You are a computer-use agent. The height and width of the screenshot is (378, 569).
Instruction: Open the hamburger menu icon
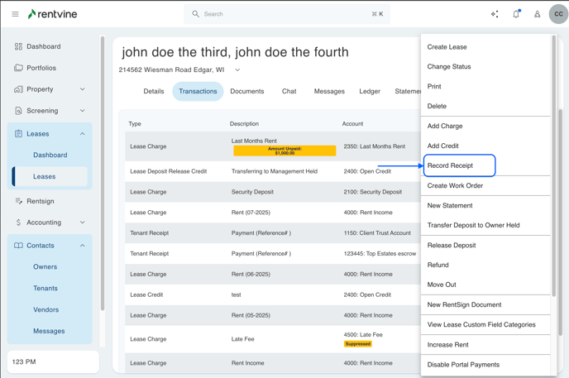click(15, 14)
